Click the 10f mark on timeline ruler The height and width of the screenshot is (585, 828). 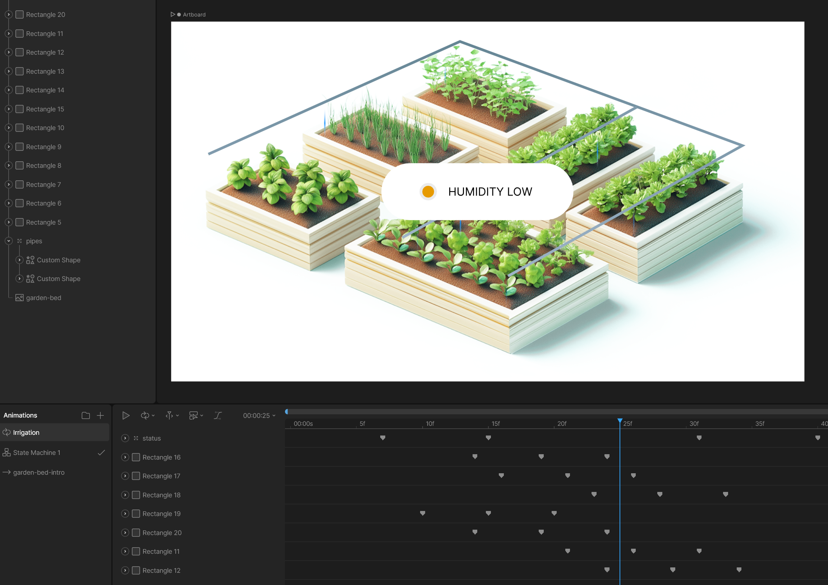coord(429,424)
